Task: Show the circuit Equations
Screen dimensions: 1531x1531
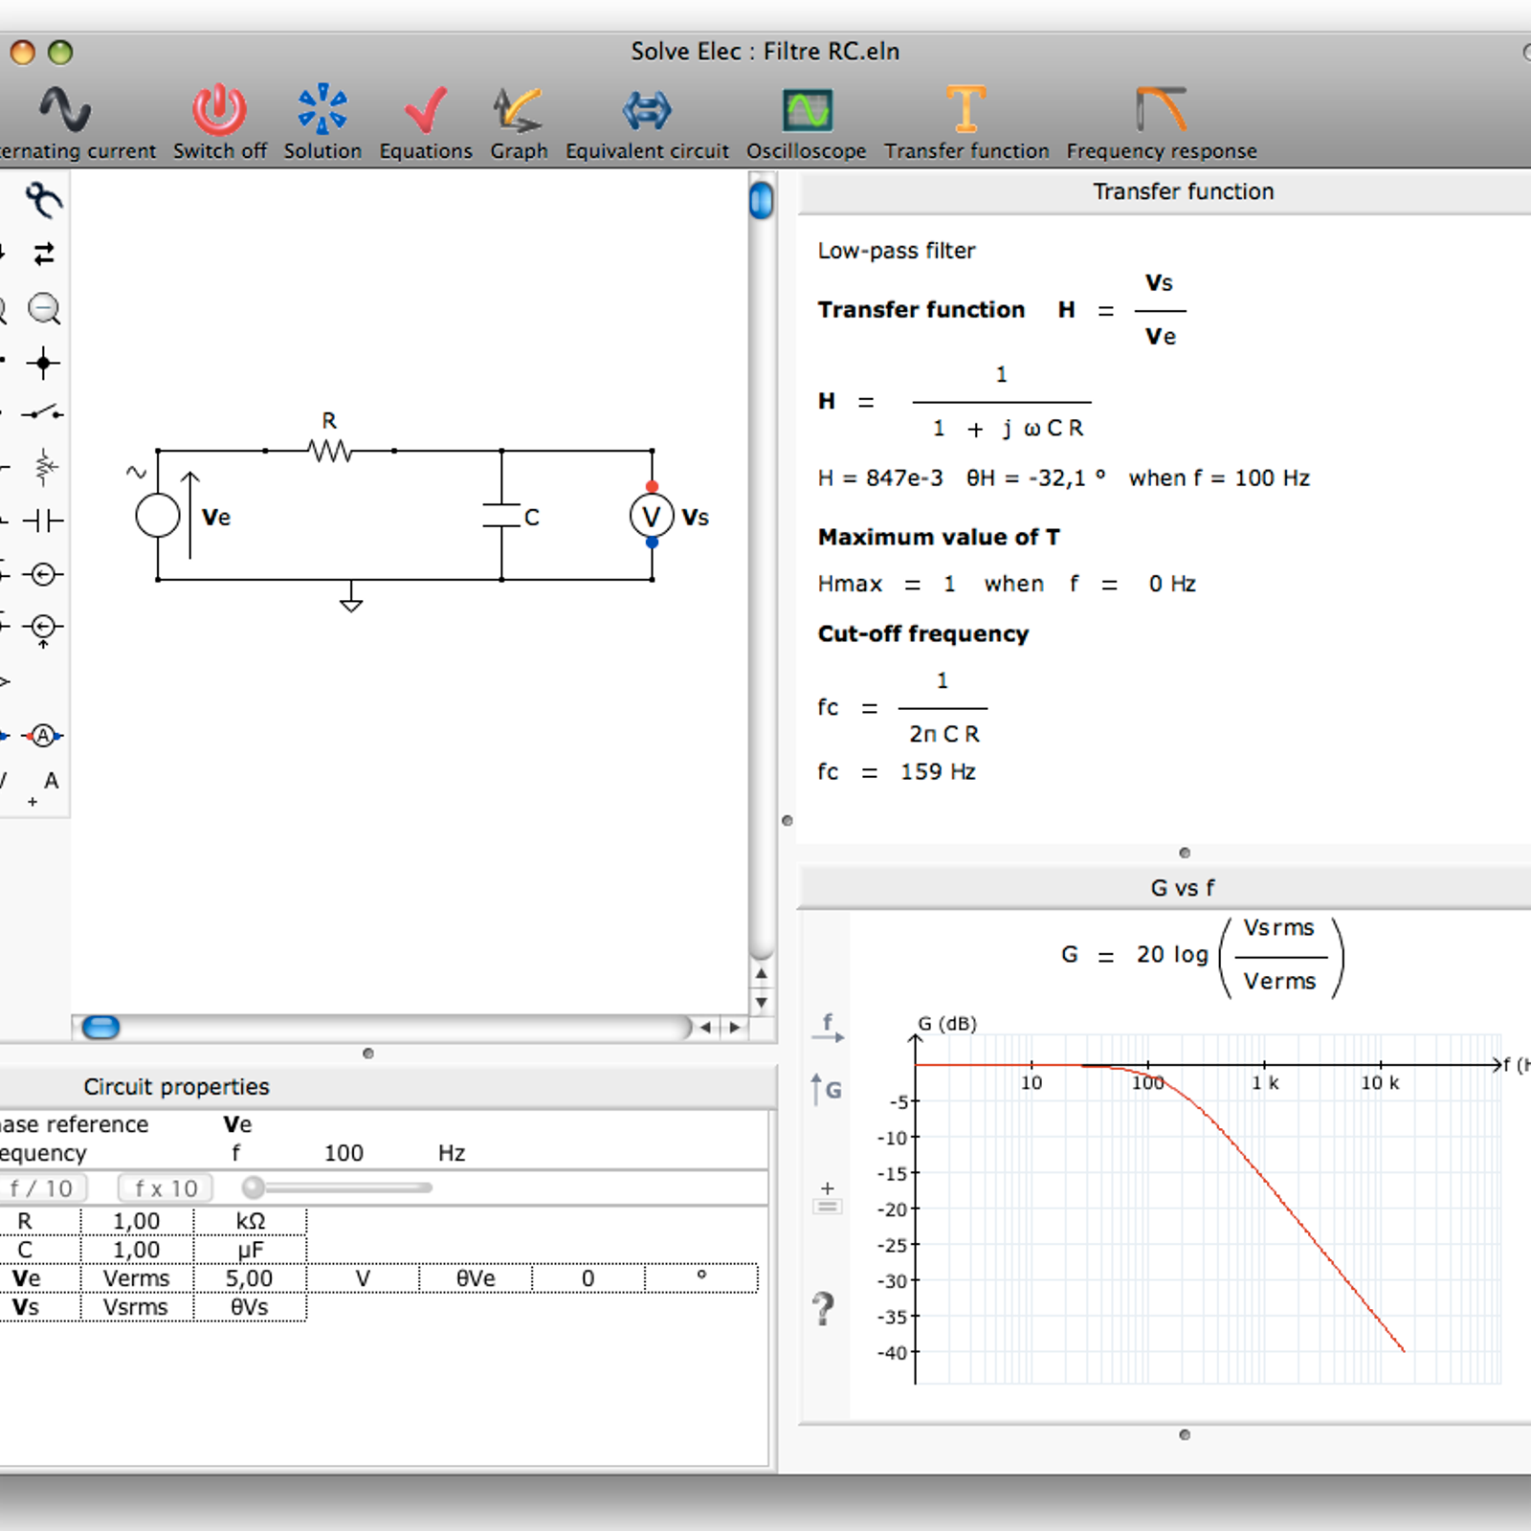Action: click(x=425, y=110)
